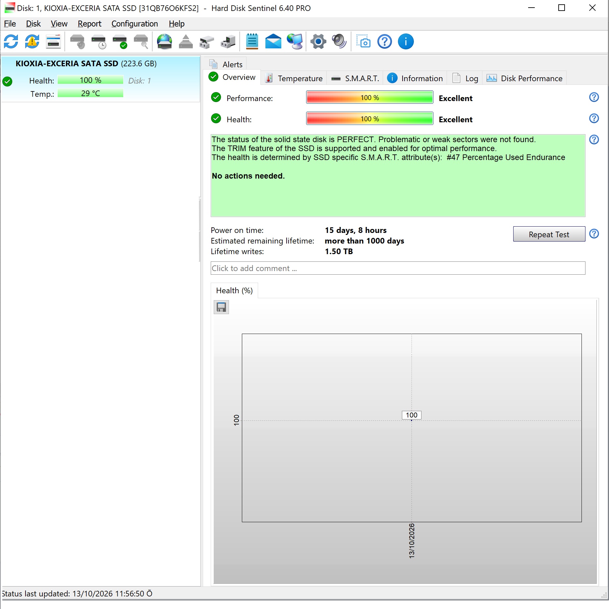The width and height of the screenshot is (609, 609).
Task: Switch to the Information tab
Action: 415,78
